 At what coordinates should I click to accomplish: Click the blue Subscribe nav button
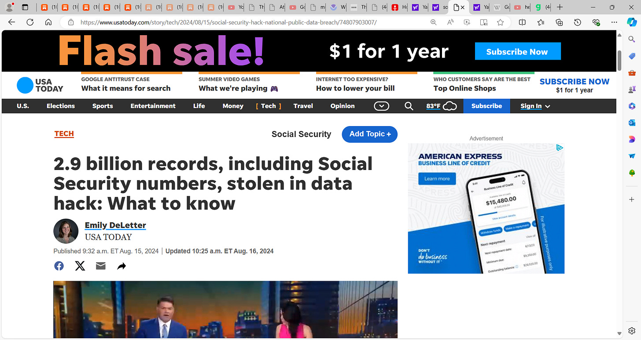tap(486, 106)
